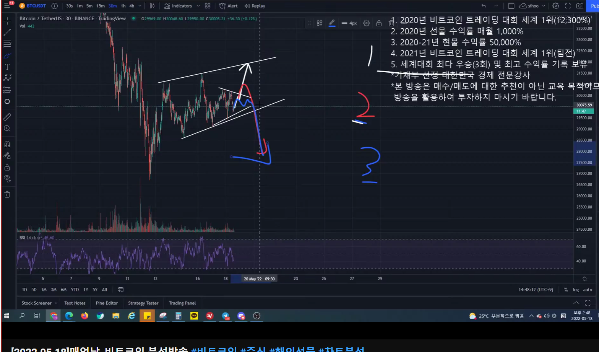The width and height of the screenshot is (599, 352).
Task: Select the trend line tool
Action: pyautogui.click(x=7, y=32)
